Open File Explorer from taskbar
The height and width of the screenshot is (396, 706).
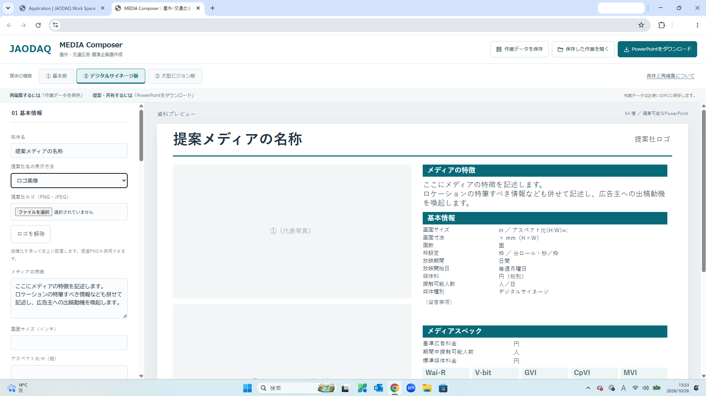click(427, 388)
